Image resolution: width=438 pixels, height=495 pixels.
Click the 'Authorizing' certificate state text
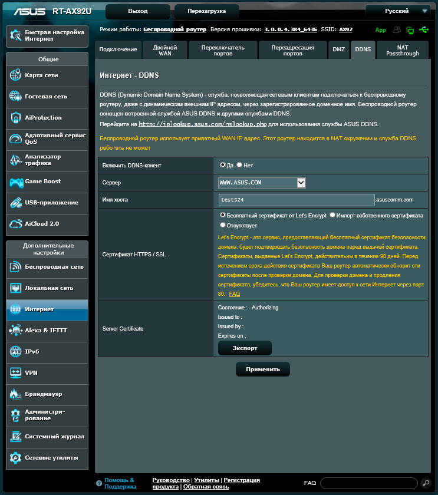click(x=265, y=308)
